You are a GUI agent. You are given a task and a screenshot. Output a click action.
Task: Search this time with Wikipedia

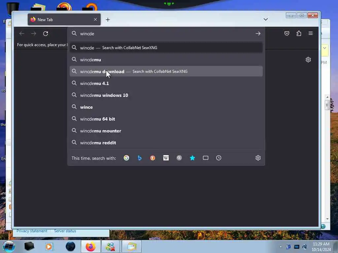pyautogui.click(x=166, y=158)
